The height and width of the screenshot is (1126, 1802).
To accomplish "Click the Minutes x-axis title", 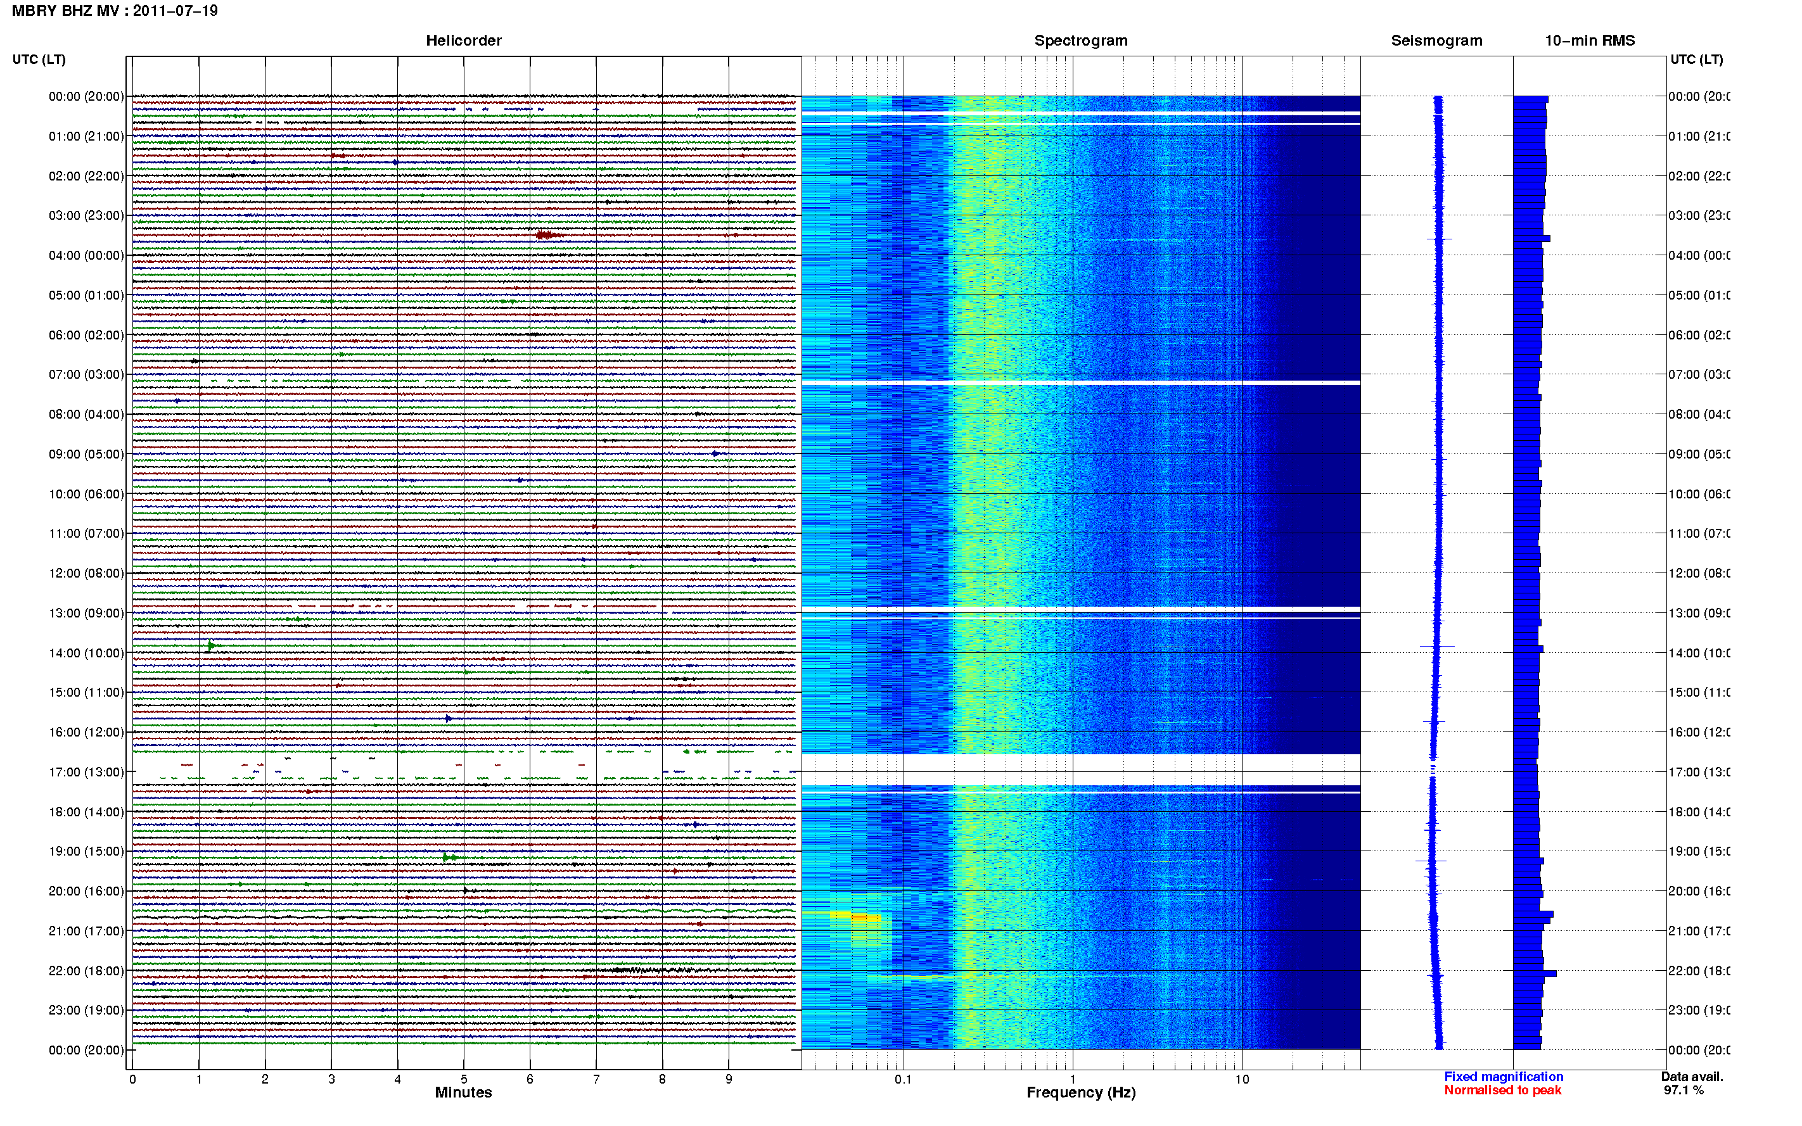I will [x=463, y=1092].
